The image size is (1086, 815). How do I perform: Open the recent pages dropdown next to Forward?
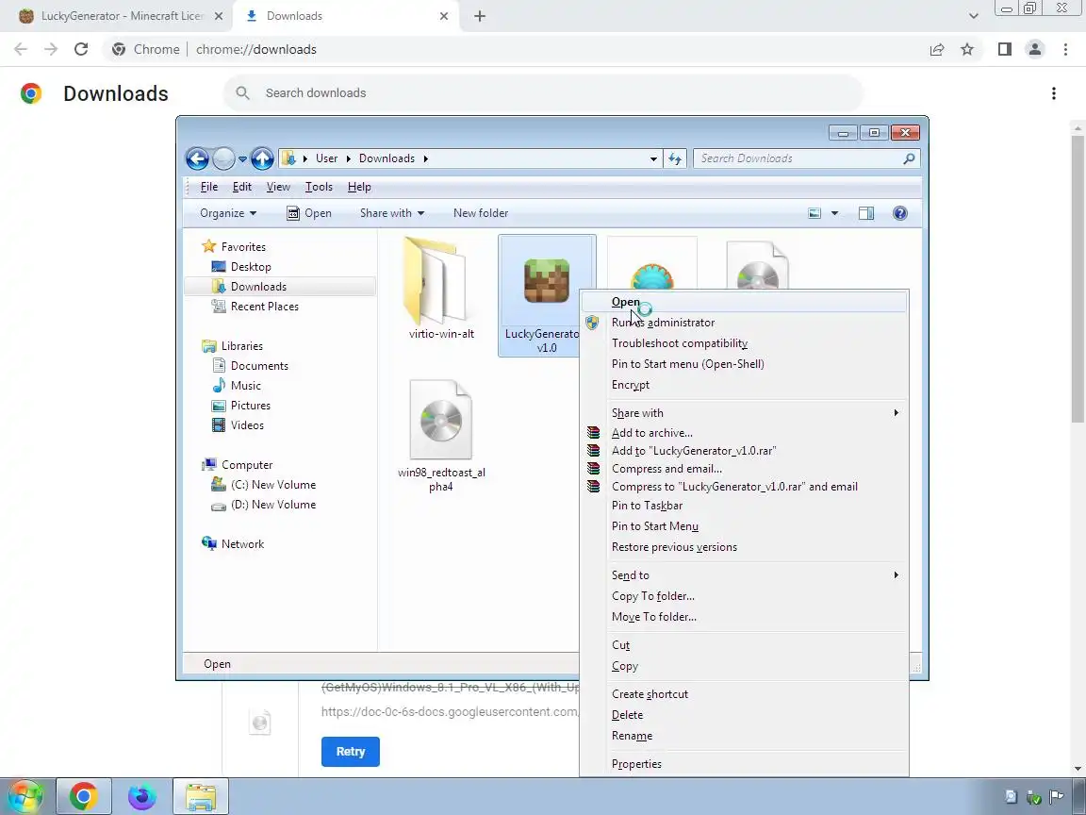click(242, 158)
